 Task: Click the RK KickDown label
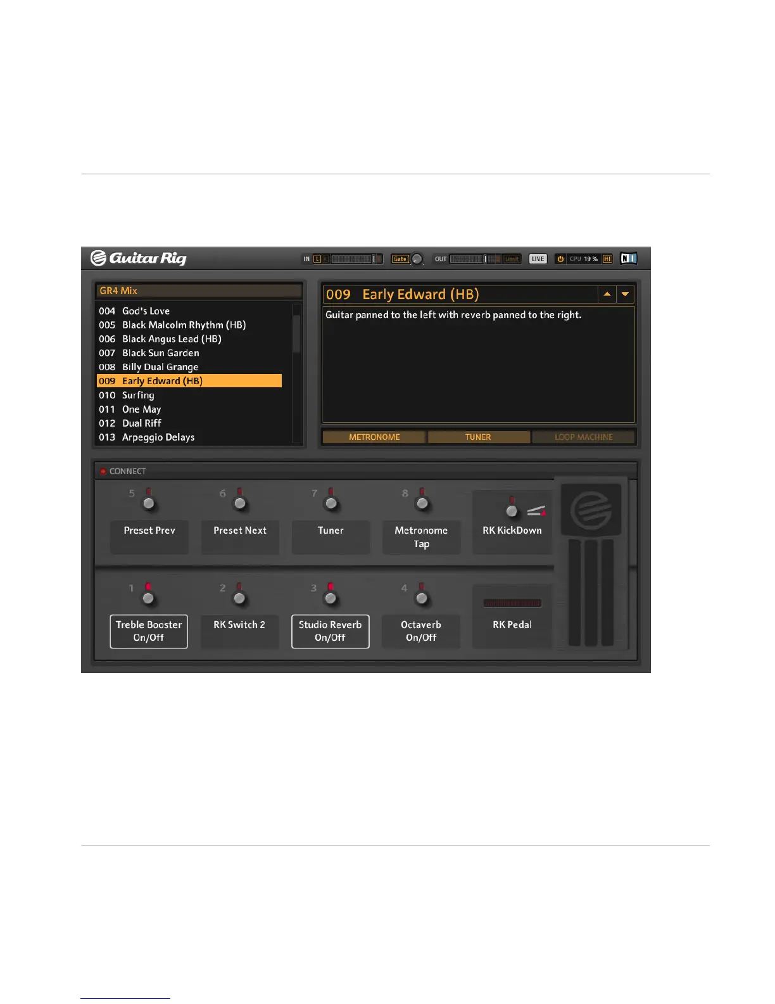pyautogui.click(x=512, y=531)
